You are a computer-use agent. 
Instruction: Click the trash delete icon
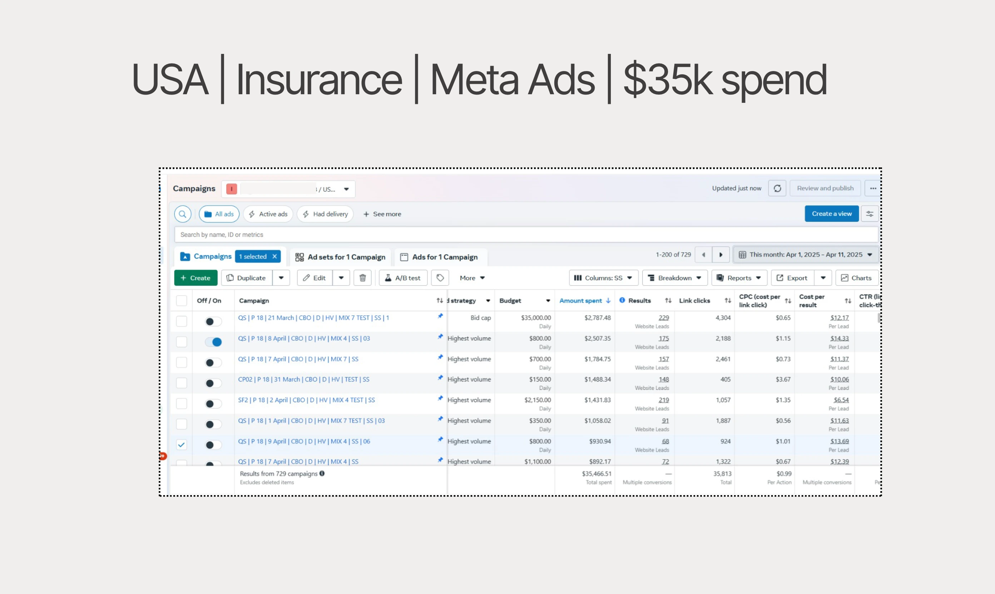pyautogui.click(x=362, y=278)
